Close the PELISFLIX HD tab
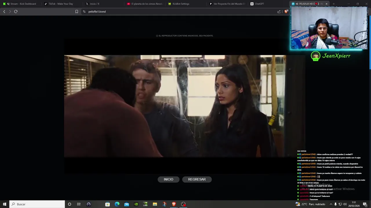The width and height of the screenshot is (371, 208). coord(326,4)
